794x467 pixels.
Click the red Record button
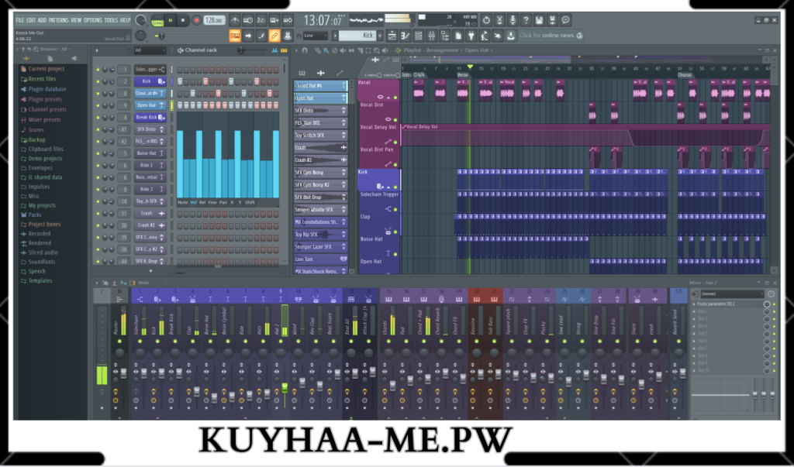pyautogui.click(x=196, y=20)
